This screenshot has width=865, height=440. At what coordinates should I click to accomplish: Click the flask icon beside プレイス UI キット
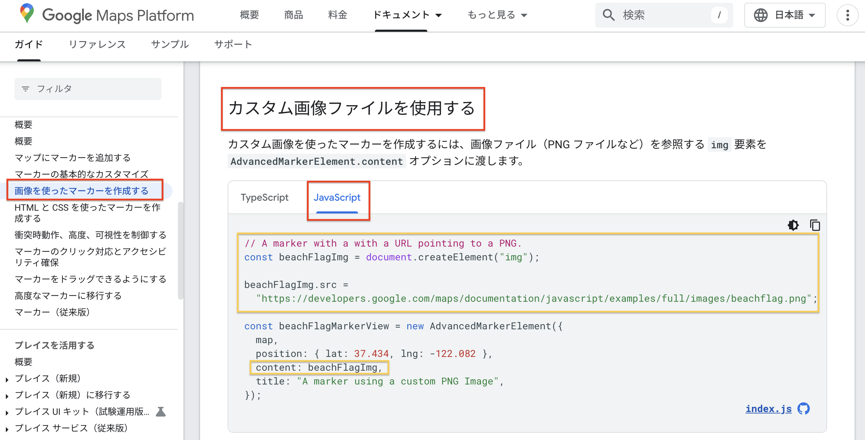point(161,411)
